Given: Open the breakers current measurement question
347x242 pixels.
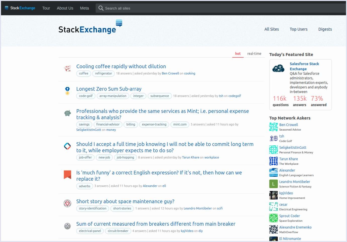Looking at the screenshot, I should click(x=156, y=224).
